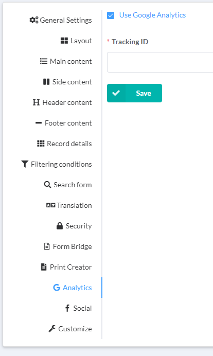Click the Customize wrench icon
213x356 pixels.
coord(52,329)
